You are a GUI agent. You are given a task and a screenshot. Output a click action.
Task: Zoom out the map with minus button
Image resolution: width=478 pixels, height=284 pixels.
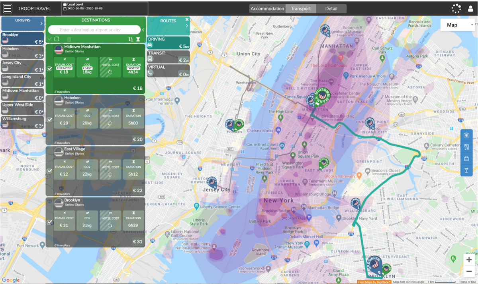click(469, 271)
